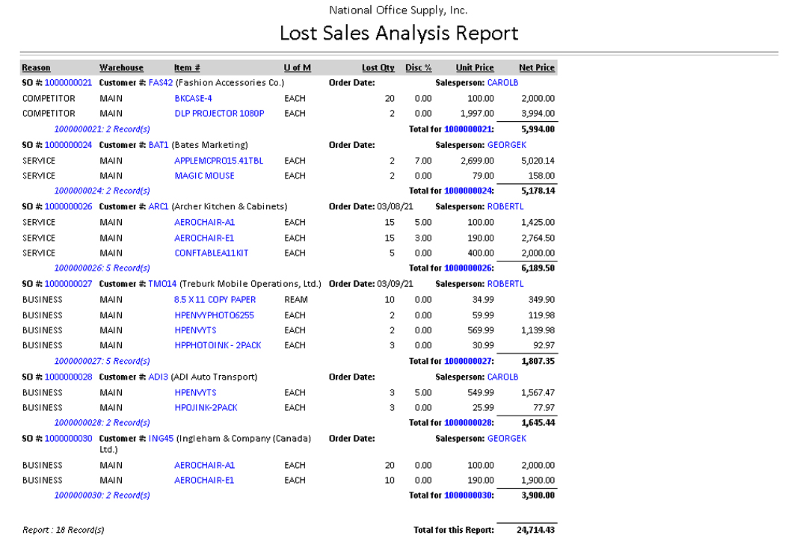The image size is (803, 556).
Task: Click the Reason column header
Action: click(36, 68)
